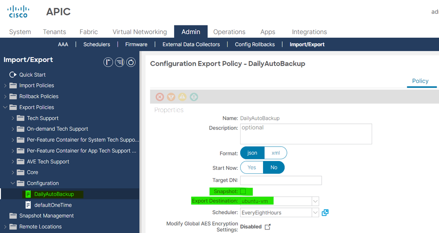The image size is (439, 233).
Task: Go to Import/Export submenu
Action: pos(307,44)
